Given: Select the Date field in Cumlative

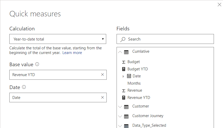Looking at the screenshot, I should click(137, 76).
